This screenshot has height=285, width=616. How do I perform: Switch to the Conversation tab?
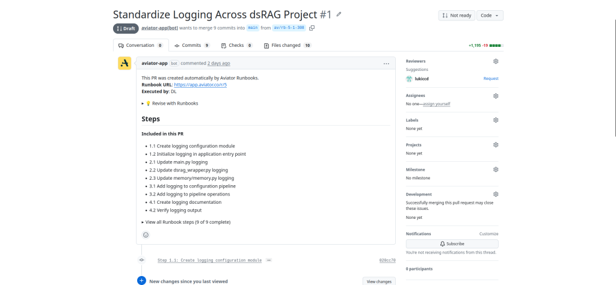141,45
